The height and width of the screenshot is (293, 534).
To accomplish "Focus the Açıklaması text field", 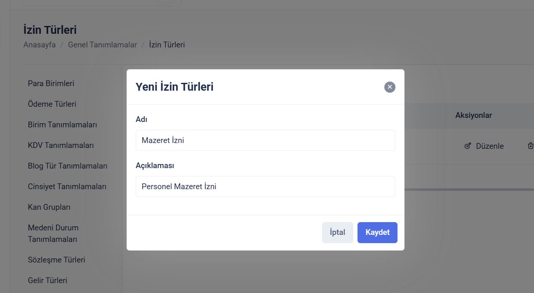I will pos(265,187).
